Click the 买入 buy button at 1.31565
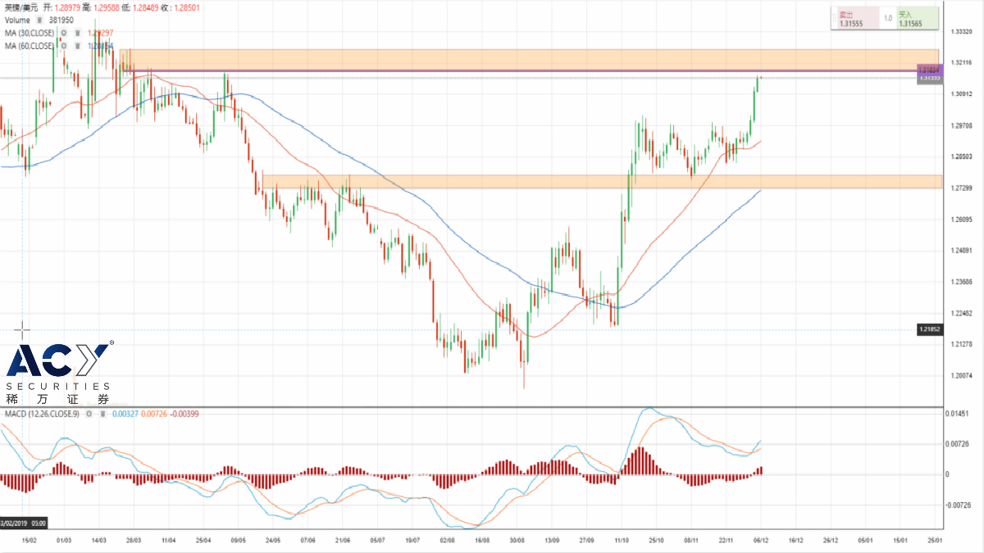The image size is (984, 553). point(917,19)
